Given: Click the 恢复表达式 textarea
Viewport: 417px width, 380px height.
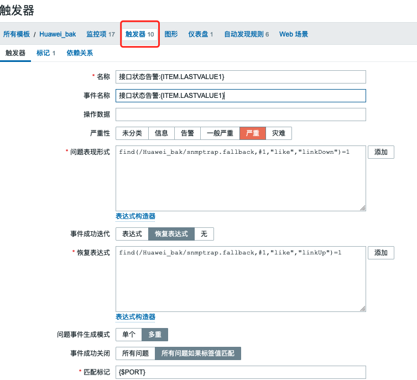Looking at the screenshot, I should [x=241, y=279].
